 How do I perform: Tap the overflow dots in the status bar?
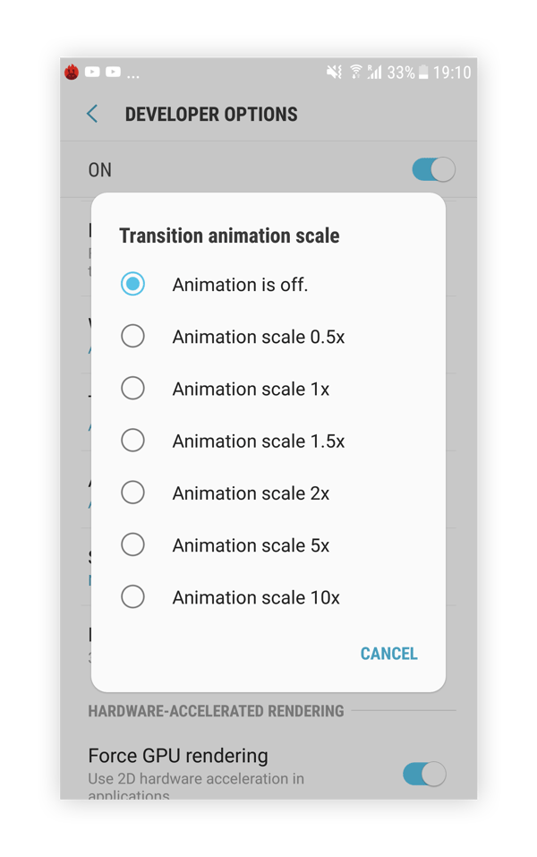pyautogui.click(x=131, y=74)
